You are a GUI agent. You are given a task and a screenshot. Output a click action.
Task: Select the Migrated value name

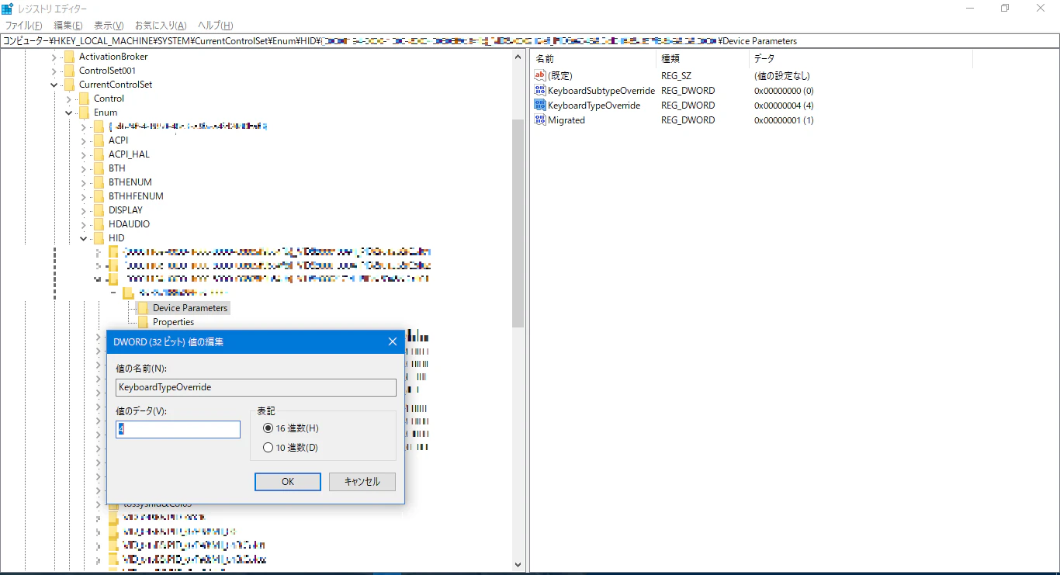566,120
